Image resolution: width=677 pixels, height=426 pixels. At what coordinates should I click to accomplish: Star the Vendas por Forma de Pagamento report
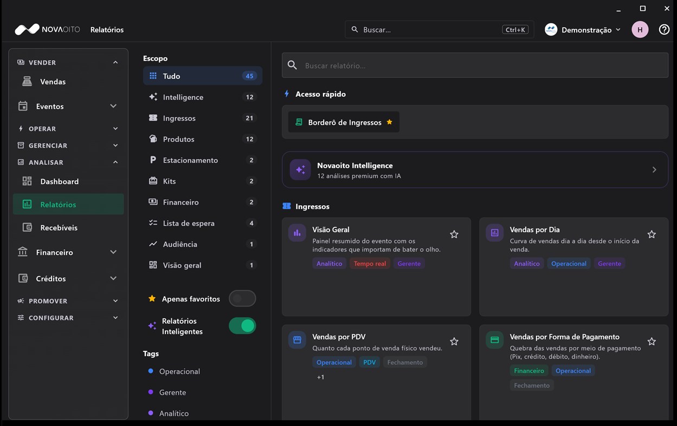tap(652, 342)
